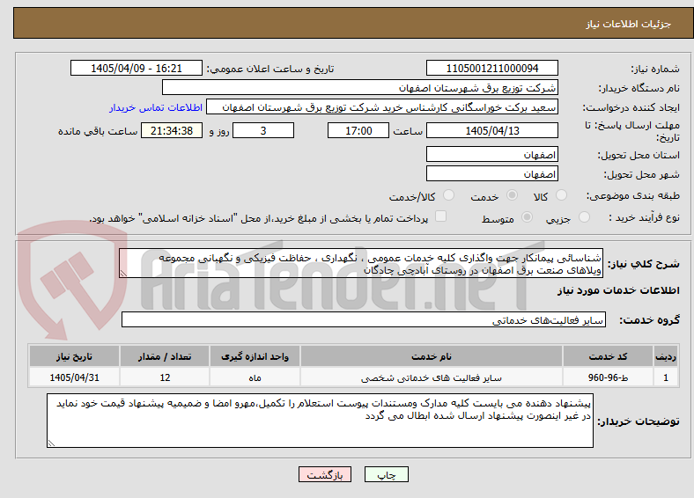Click the شماره نیاز label

pos(654,69)
